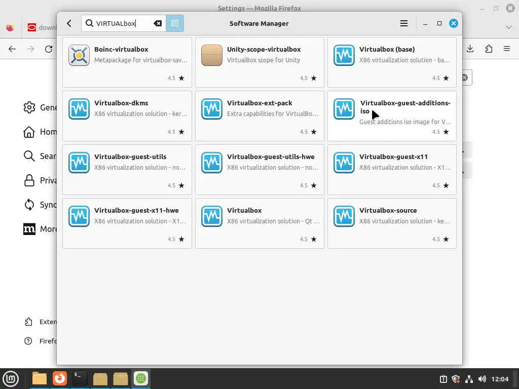Image resolution: width=519 pixels, height=389 pixels.
Task: Firefox Settings: open Home category
Action: [40, 132]
